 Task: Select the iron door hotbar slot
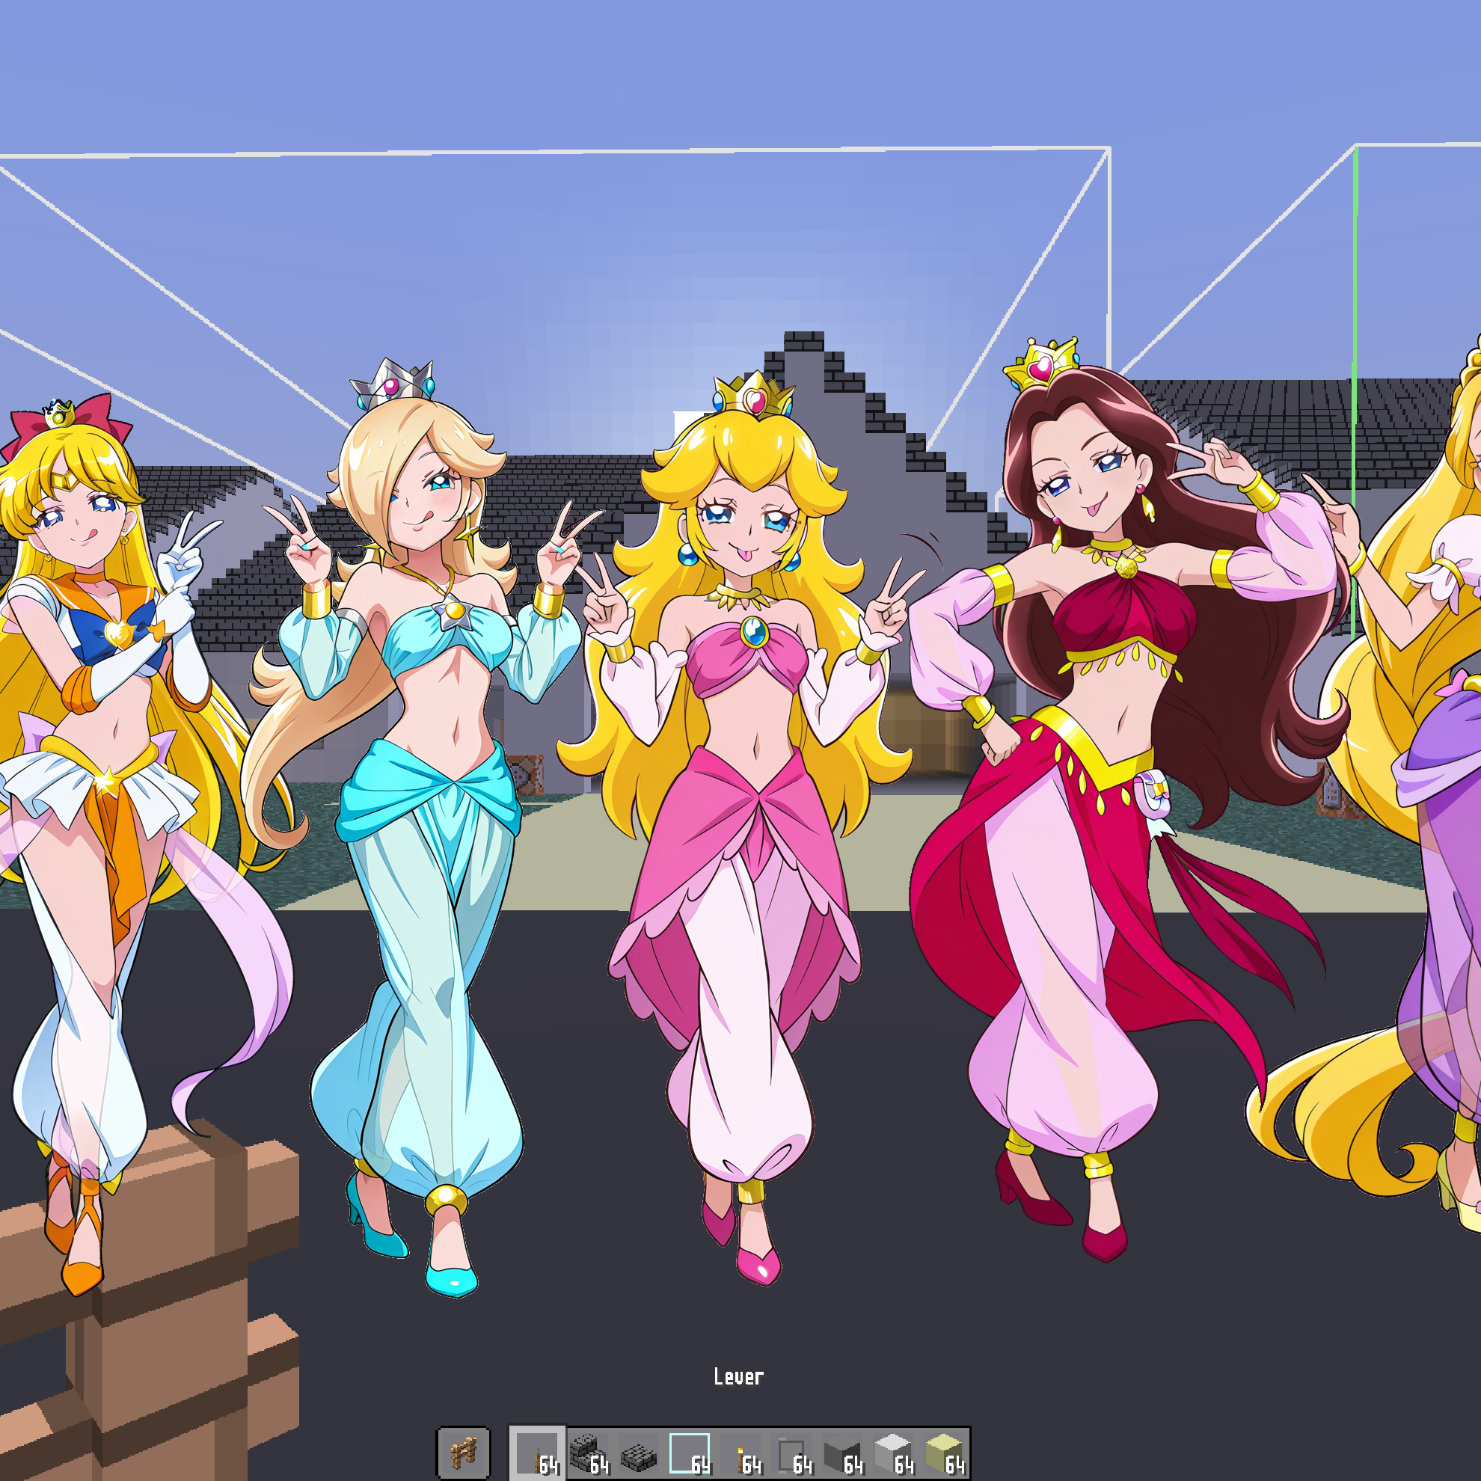coord(791,1453)
